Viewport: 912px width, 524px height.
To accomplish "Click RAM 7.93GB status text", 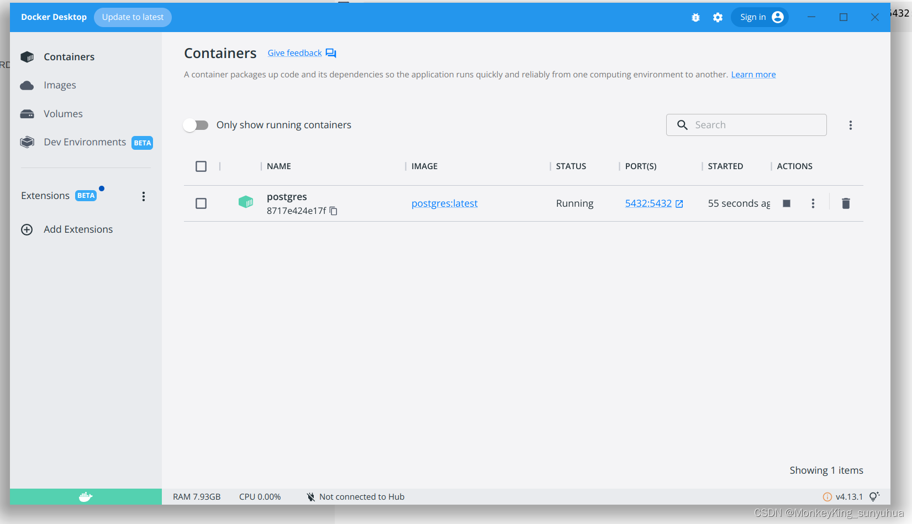I will 197,497.
